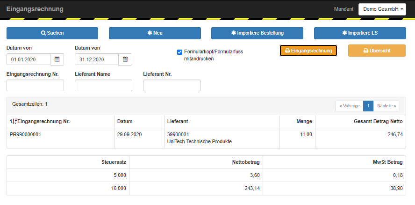
Task: Click the Lieferant column header
Action: click(178, 122)
